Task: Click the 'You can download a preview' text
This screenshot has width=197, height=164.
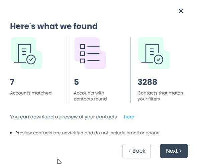Action: coord(64,117)
